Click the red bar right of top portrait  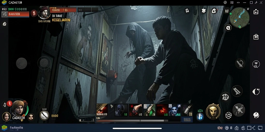(63, 10)
